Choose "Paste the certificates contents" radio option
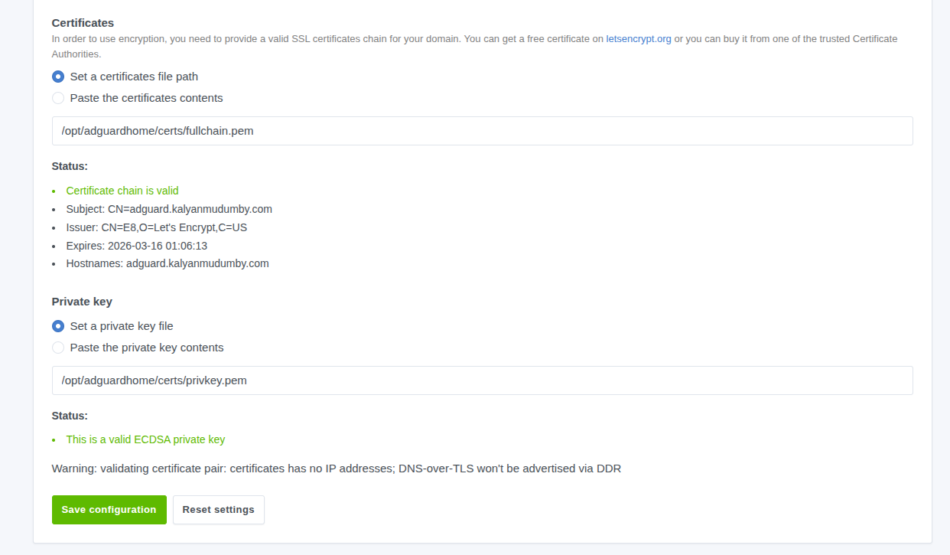Viewport: 950px width, 555px height. tap(58, 98)
